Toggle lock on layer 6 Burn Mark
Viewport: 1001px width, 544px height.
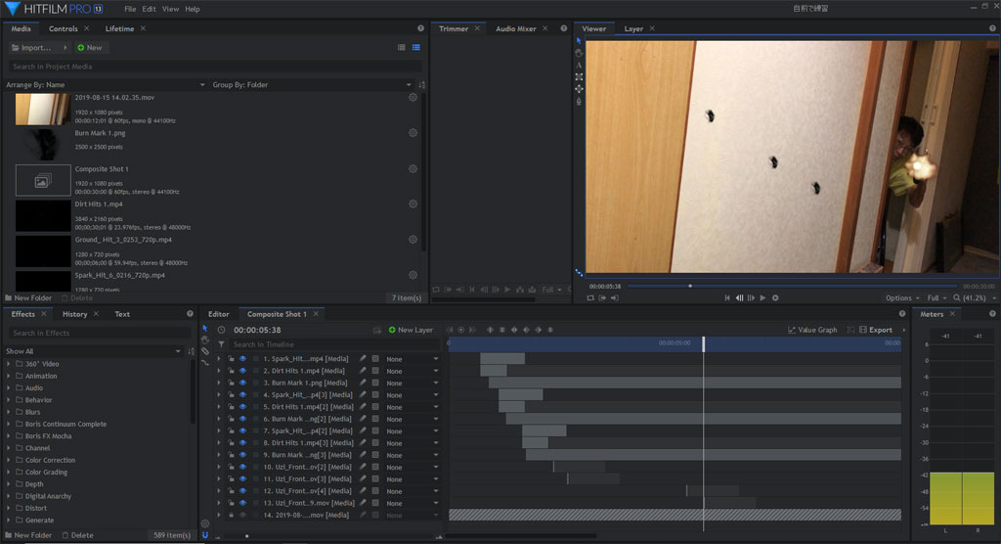pos(231,419)
